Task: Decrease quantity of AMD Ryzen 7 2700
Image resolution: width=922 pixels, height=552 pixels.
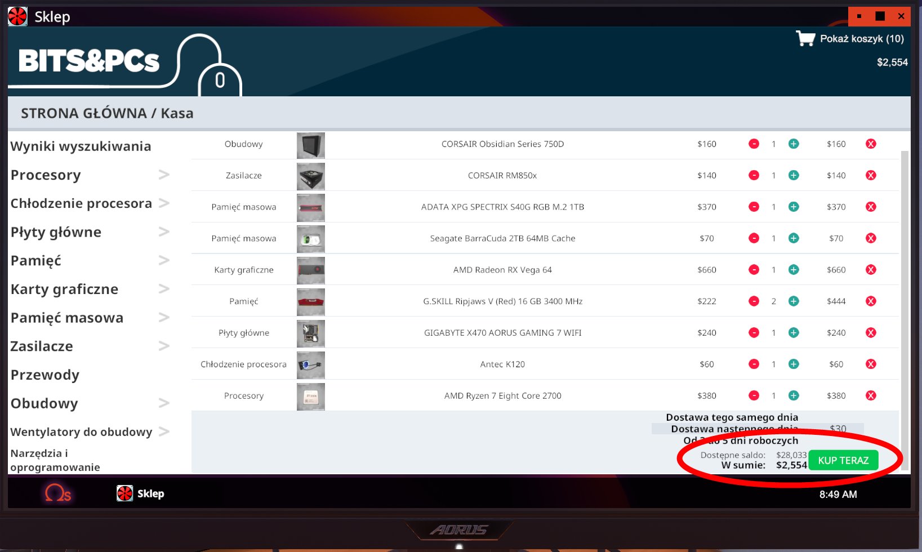Action: tap(754, 396)
